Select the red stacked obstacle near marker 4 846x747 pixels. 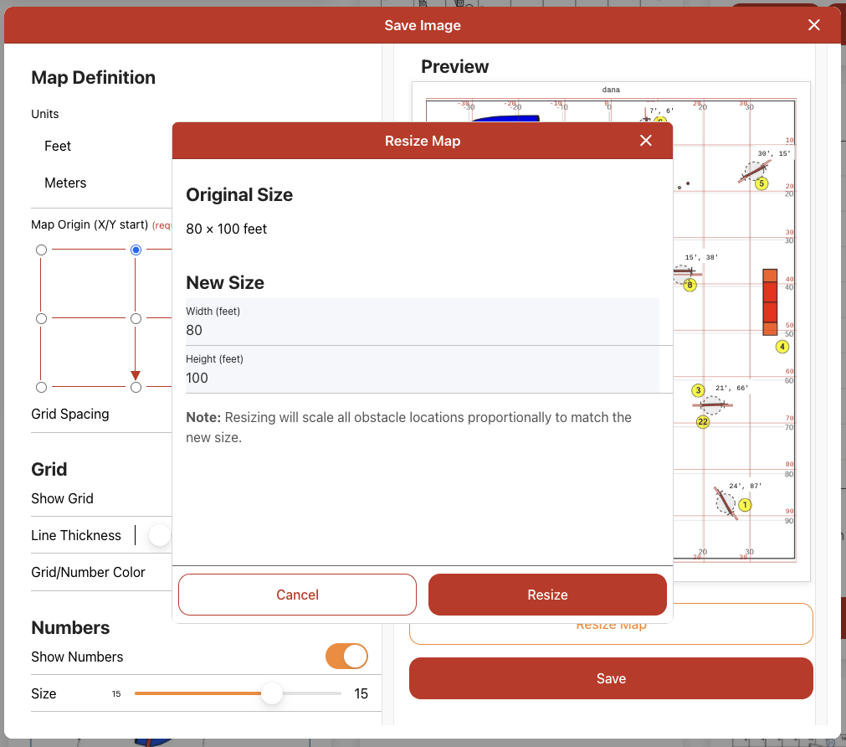(x=768, y=301)
